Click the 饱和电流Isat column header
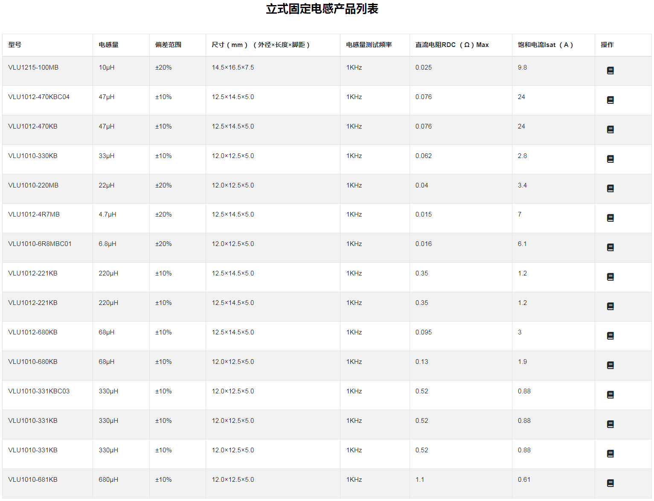654x501 pixels. 545,45
